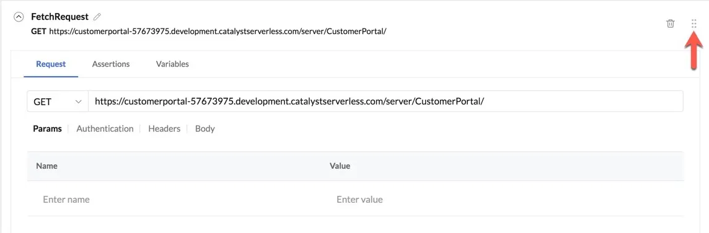709x233 pixels.
Task: Open the Variables tab
Action: pyautogui.click(x=172, y=64)
